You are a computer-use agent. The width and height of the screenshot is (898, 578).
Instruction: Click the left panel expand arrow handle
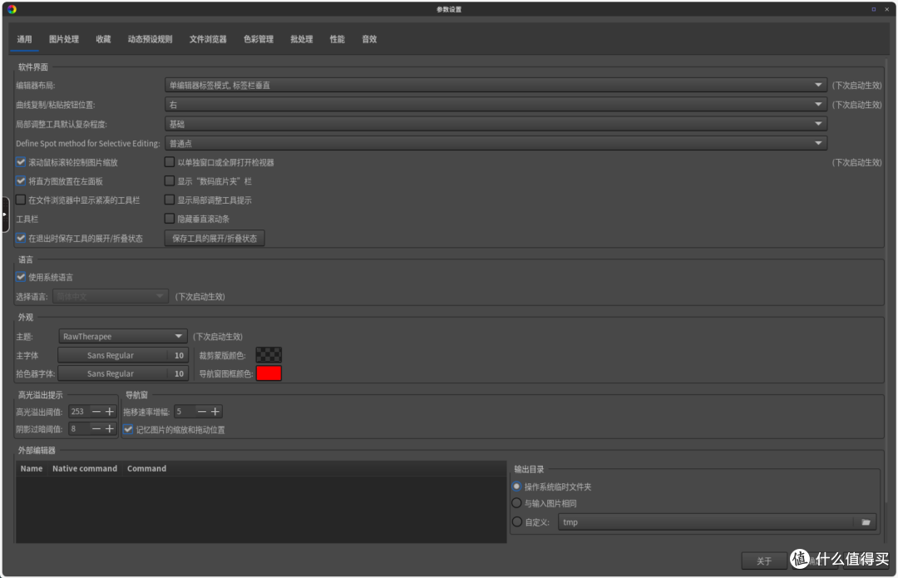coord(5,215)
